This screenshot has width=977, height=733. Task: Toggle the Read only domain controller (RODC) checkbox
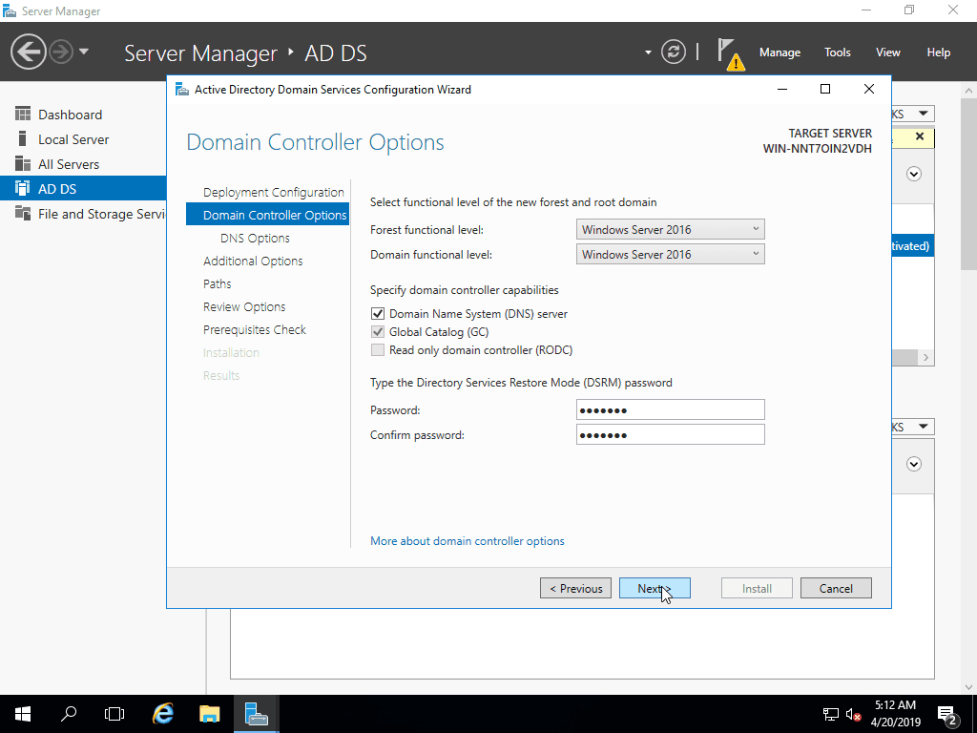pos(378,349)
